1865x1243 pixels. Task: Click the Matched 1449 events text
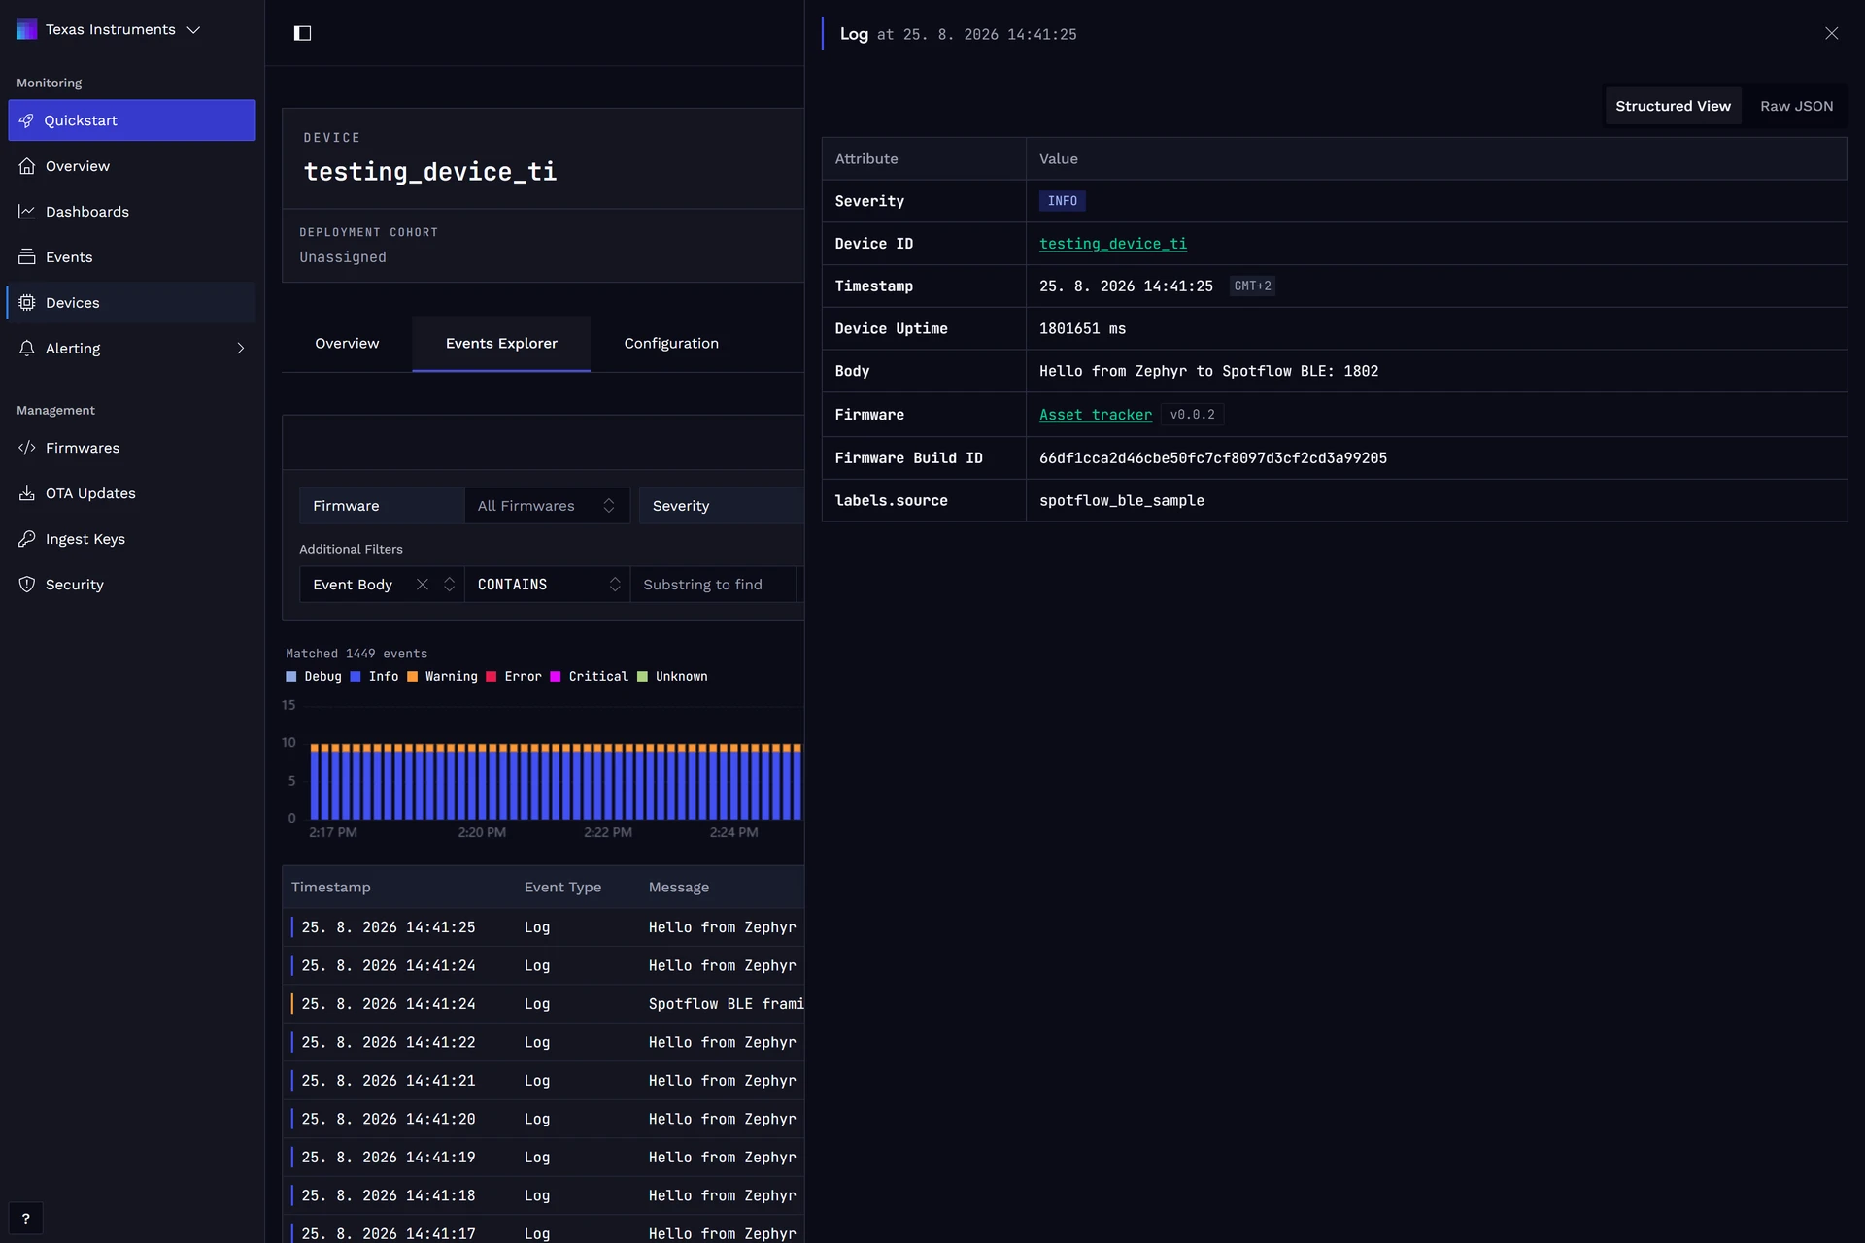(356, 654)
